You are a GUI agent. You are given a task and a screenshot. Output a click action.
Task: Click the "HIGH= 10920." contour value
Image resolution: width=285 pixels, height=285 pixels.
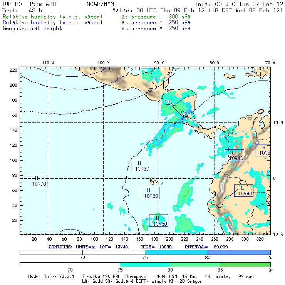157,247
